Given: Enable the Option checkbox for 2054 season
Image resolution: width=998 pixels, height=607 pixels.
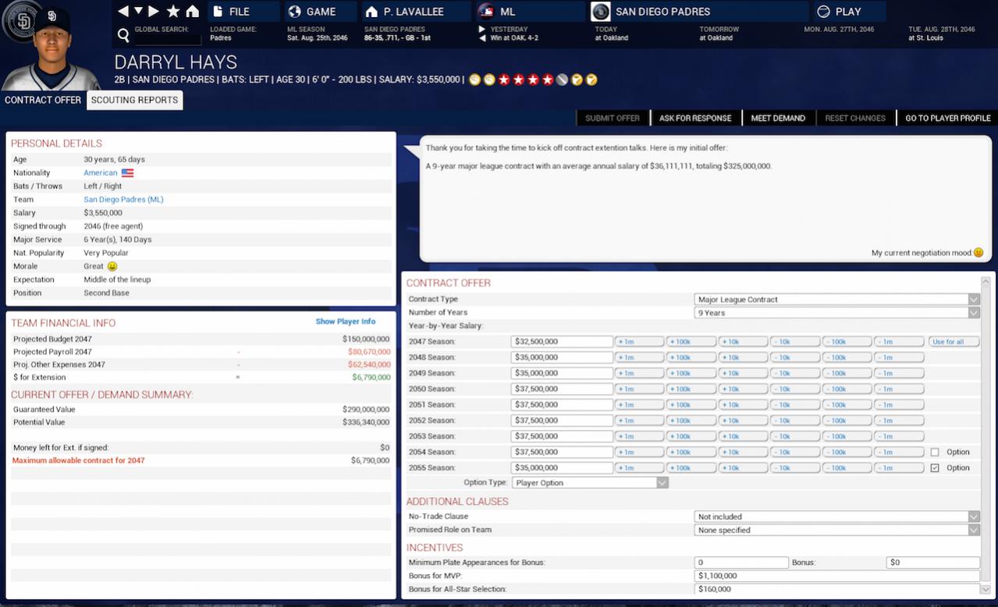Looking at the screenshot, I should (x=935, y=453).
